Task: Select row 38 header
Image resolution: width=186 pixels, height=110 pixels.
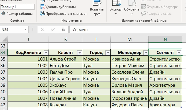Action: 3,79
